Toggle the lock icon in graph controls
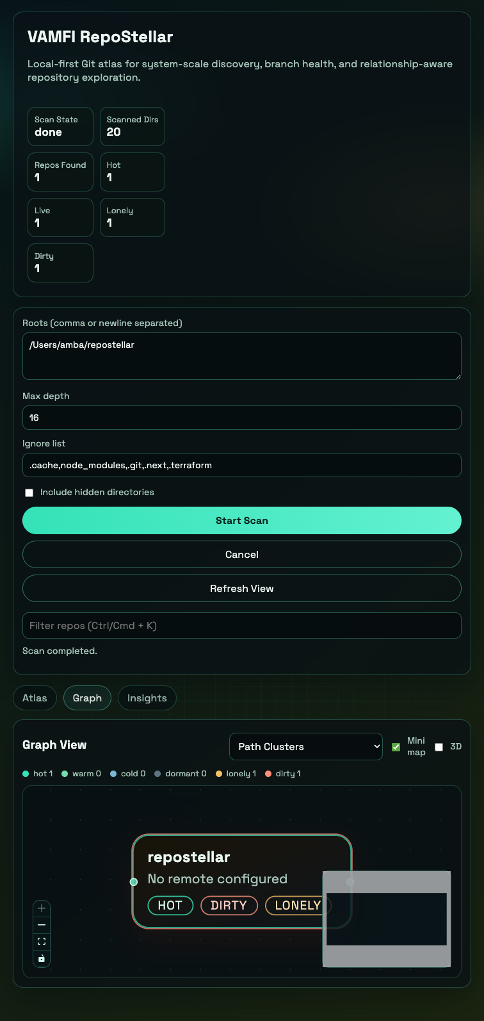Screen dimensions: 484x1021 click(x=42, y=958)
